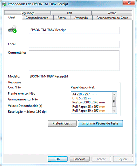Close the printer properties dialog
This screenshot has width=137, height=166.
tap(129, 3)
